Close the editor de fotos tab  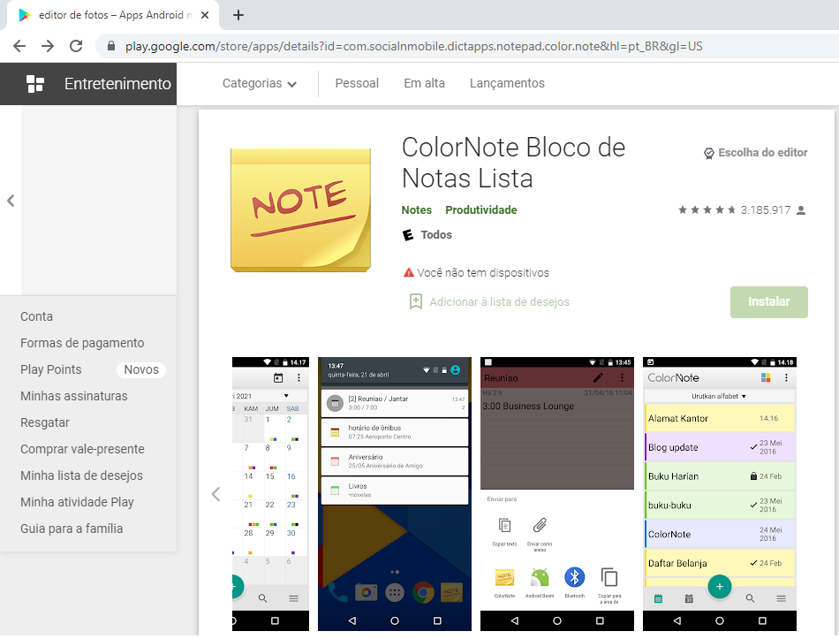[x=204, y=15]
